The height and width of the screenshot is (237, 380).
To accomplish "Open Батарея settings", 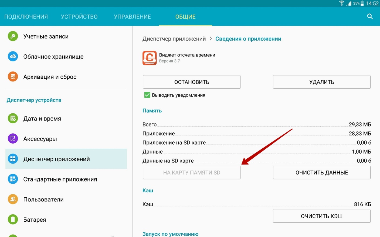I will click(66, 219).
